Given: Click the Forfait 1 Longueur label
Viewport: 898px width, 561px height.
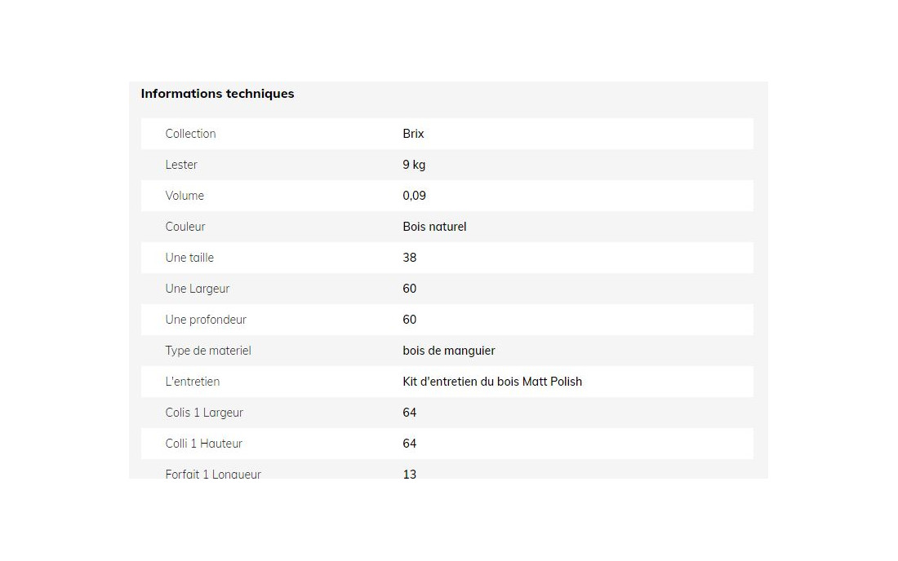Looking at the screenshot, I should click(x=213, y=474).
